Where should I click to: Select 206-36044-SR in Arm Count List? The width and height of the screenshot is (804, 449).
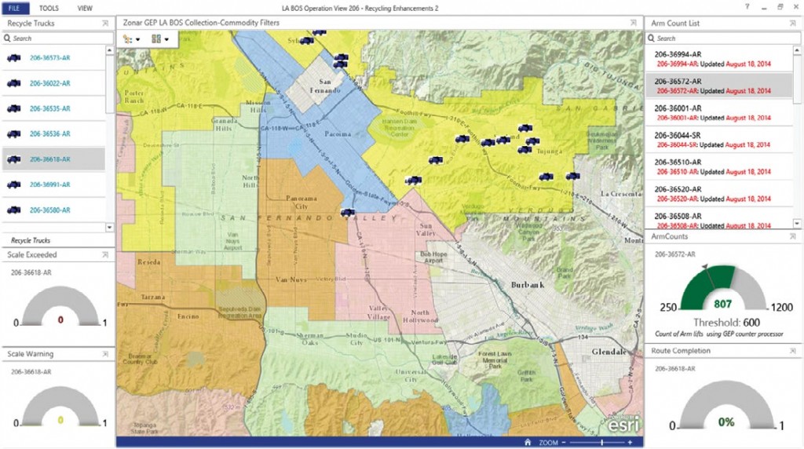click(x=718, y=140)
